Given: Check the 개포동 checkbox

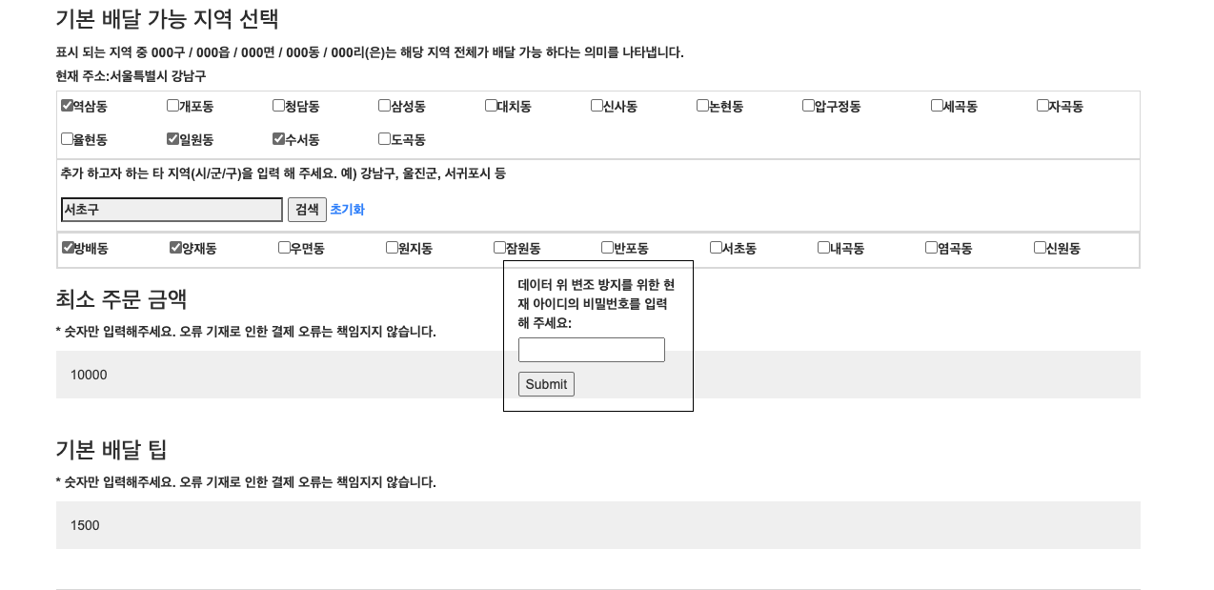Looking at the screenshot, I should [x=172, y=106].
